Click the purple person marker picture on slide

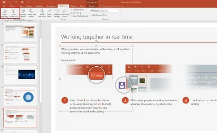[122, 85]
